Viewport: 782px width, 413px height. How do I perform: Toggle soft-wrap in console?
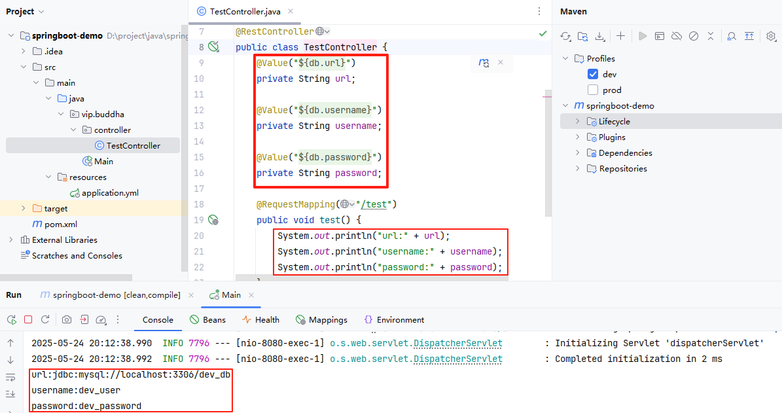coord(10,377)
